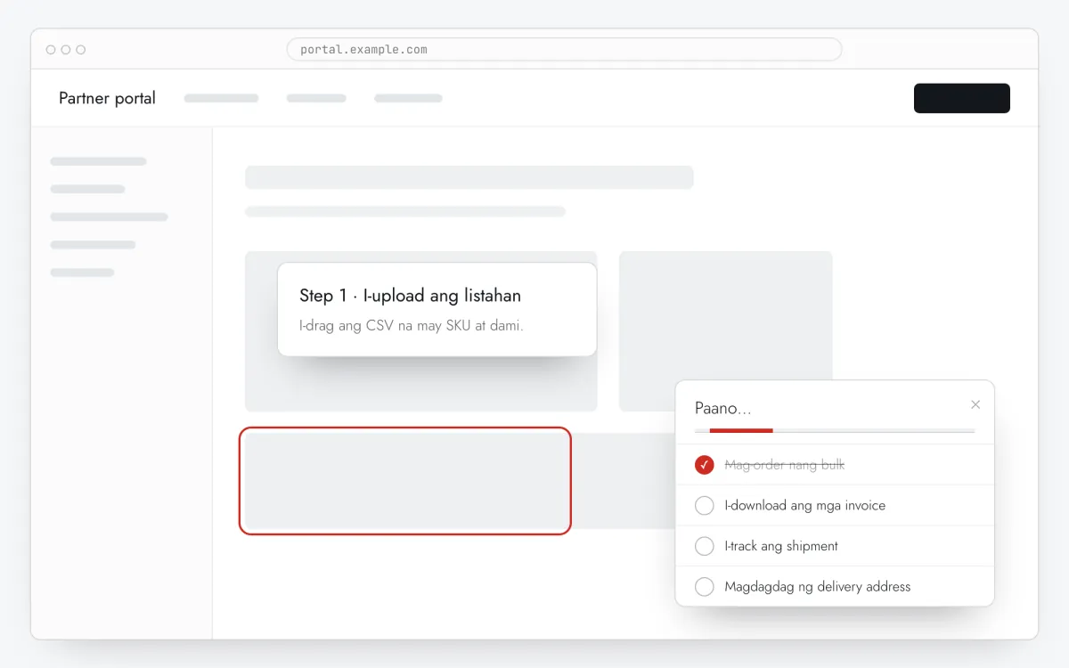Check the Magdagdag ng delivery address circle
Image resolution: width=1069 pixels, height=668 pixels.
point(704,587)
